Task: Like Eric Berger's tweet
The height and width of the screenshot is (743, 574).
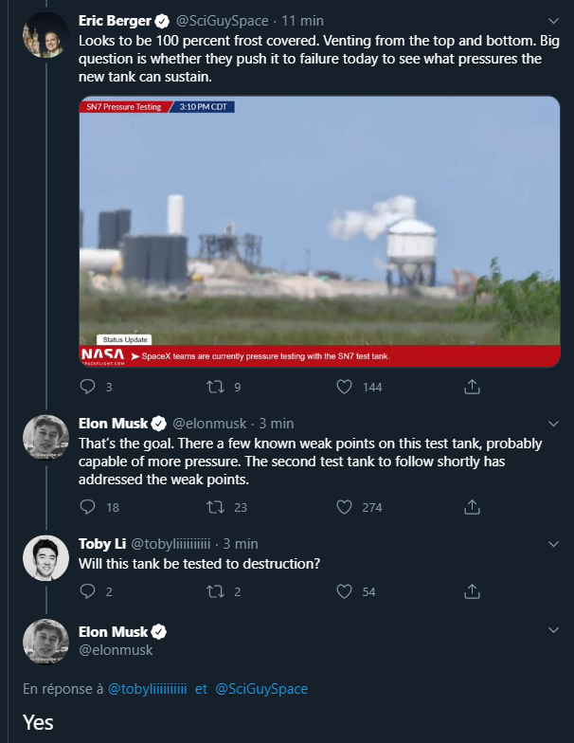Action: click(x=346, y=387)
